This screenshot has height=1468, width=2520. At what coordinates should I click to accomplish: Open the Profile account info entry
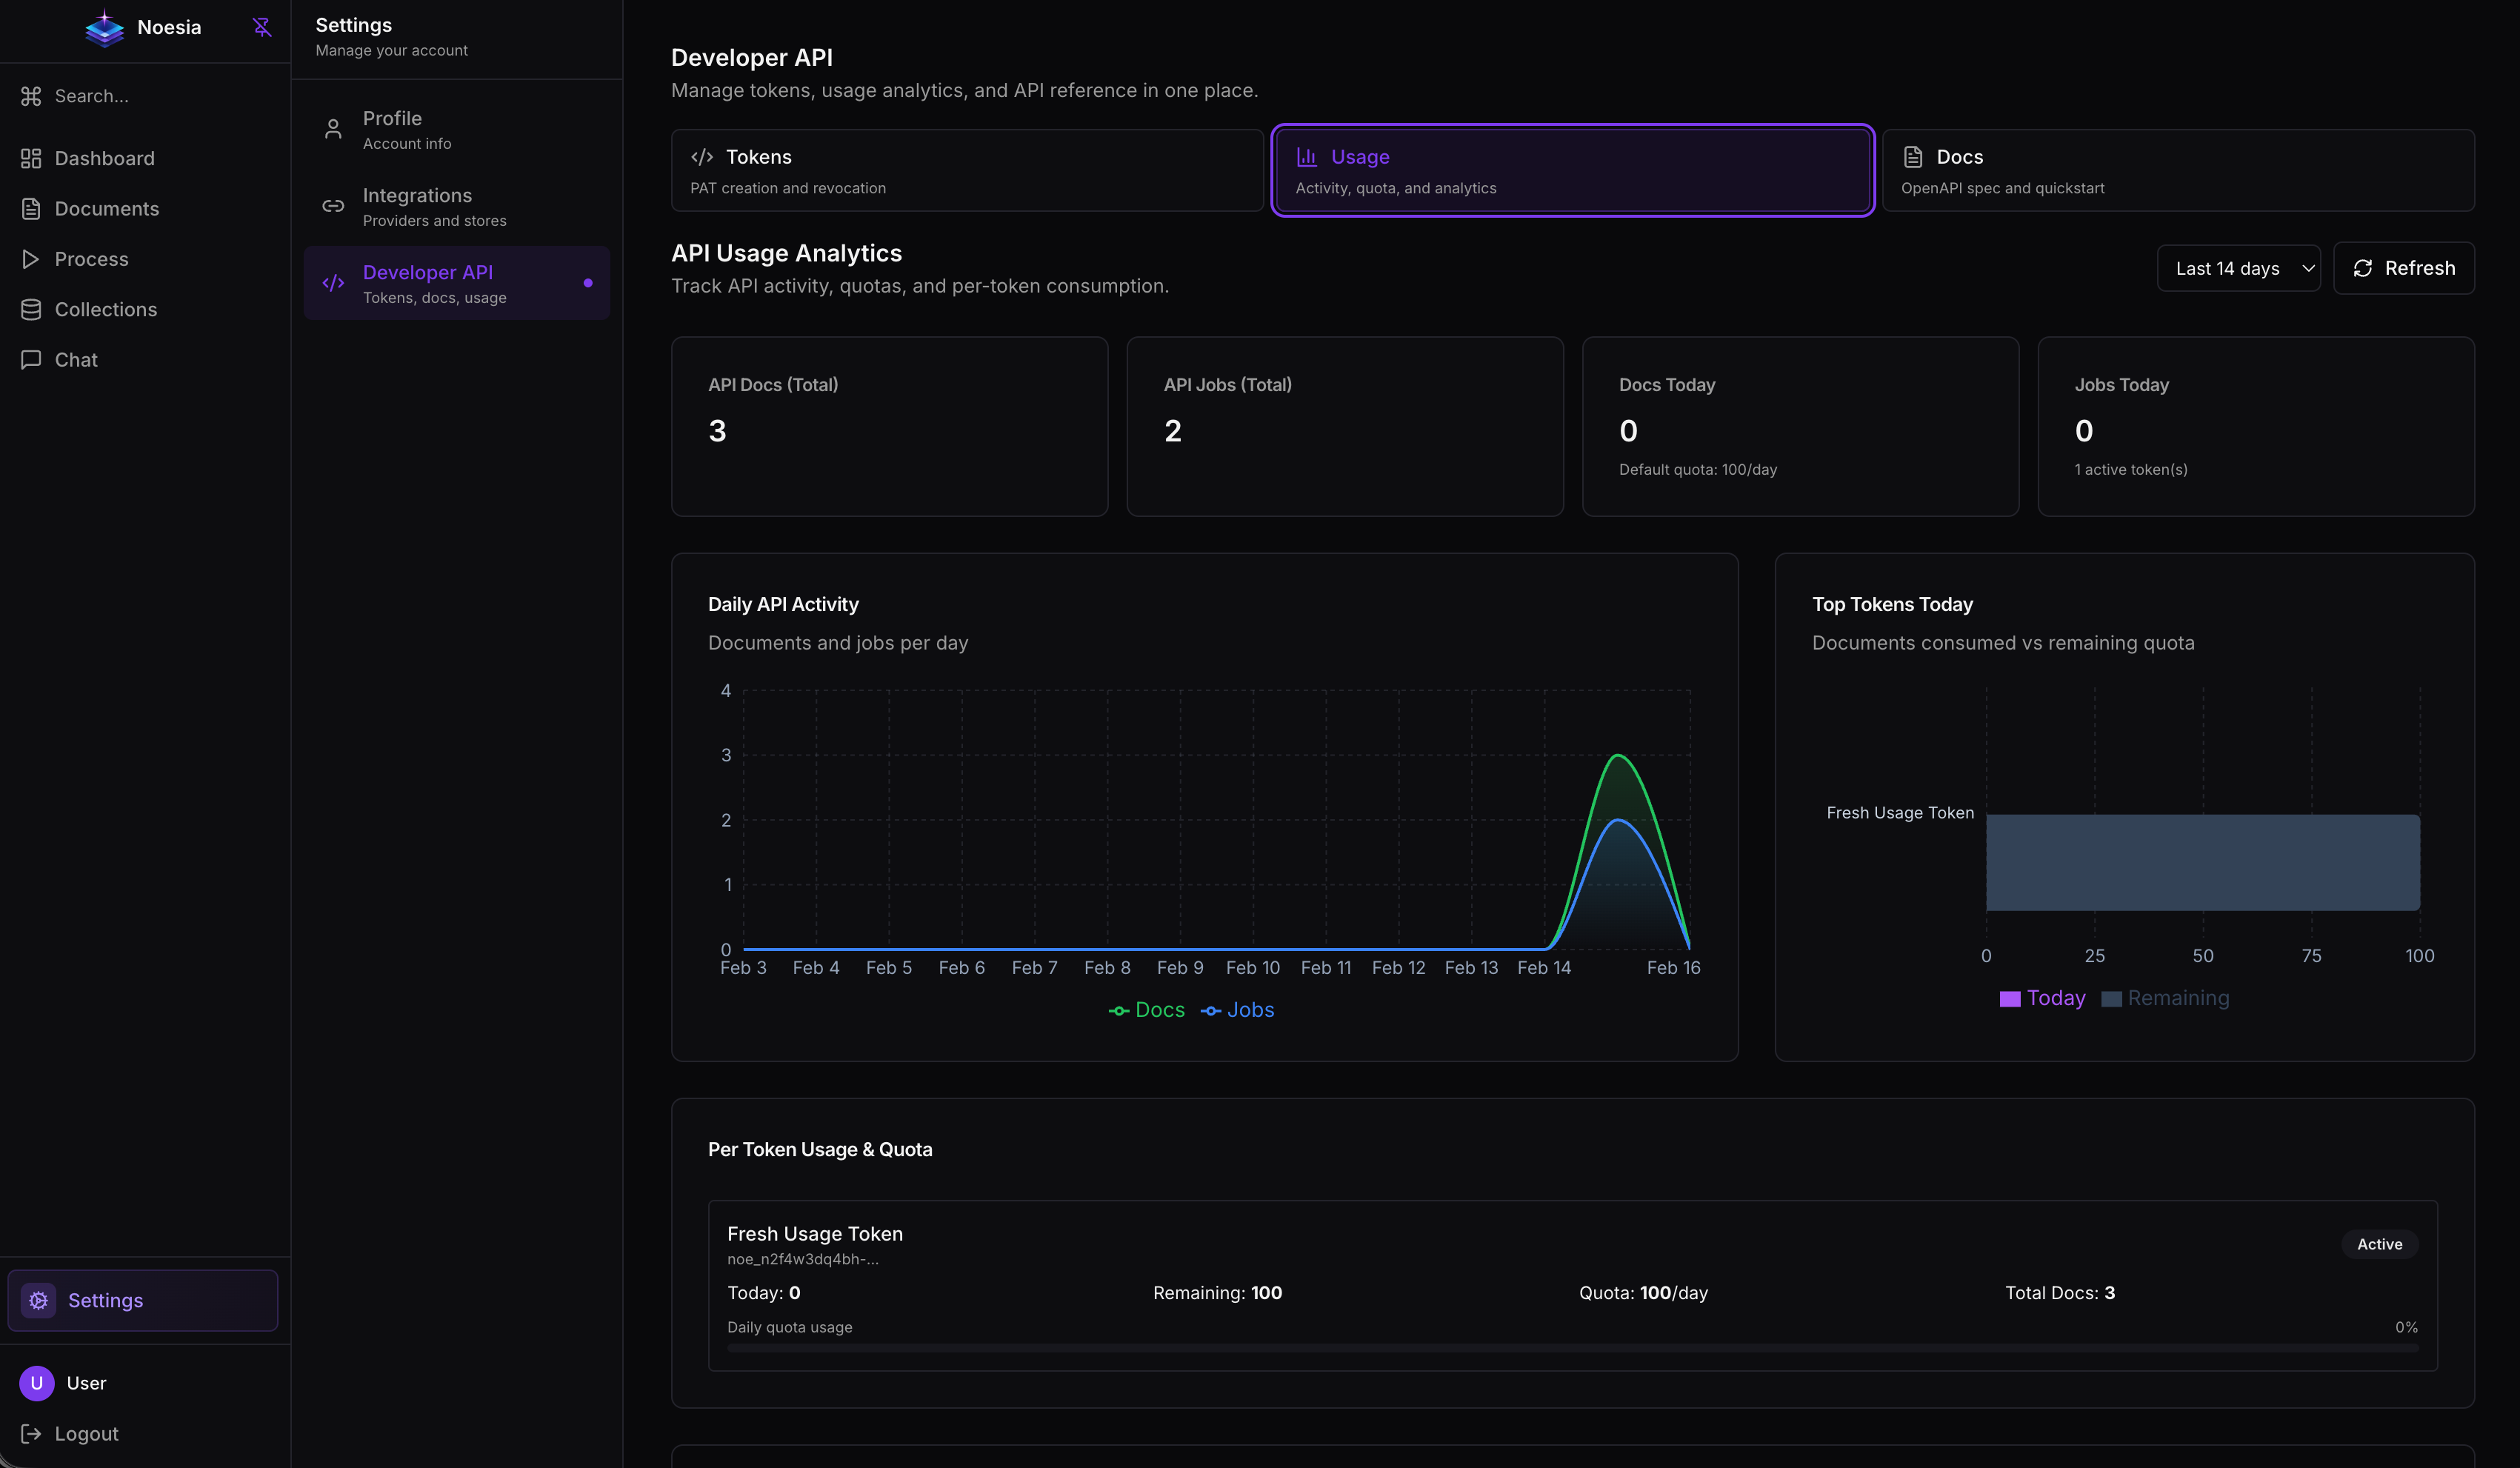click(x=456, y=129)
